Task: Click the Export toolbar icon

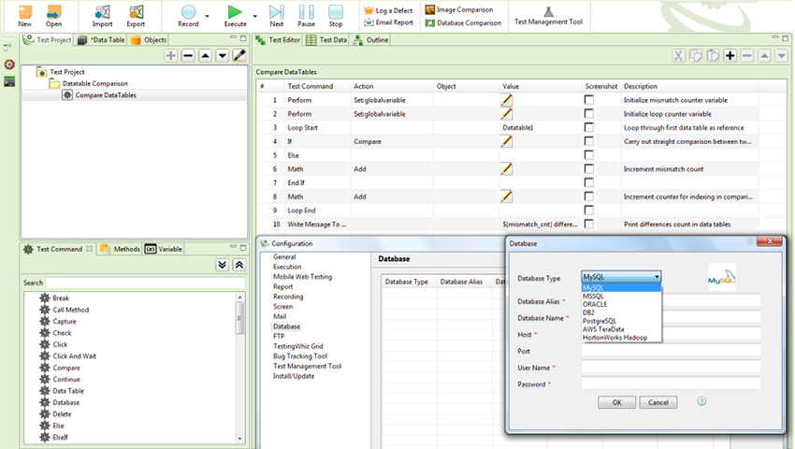Action: pos(137,12)
